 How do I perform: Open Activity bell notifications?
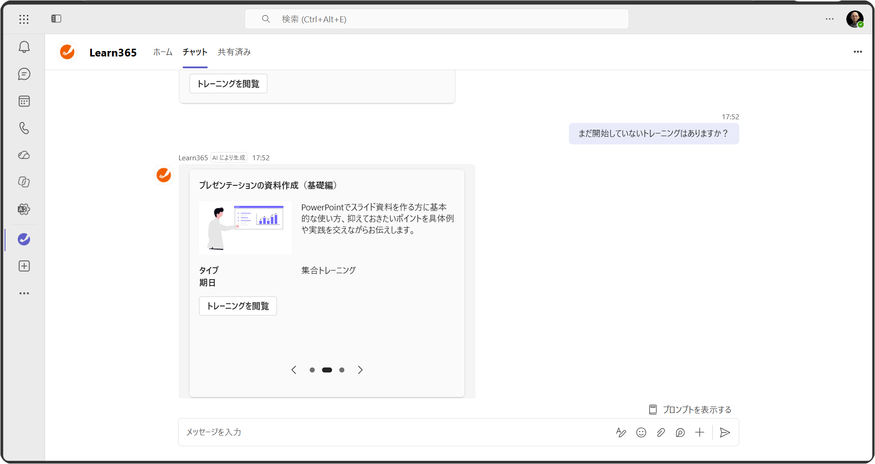click(24, 47)
